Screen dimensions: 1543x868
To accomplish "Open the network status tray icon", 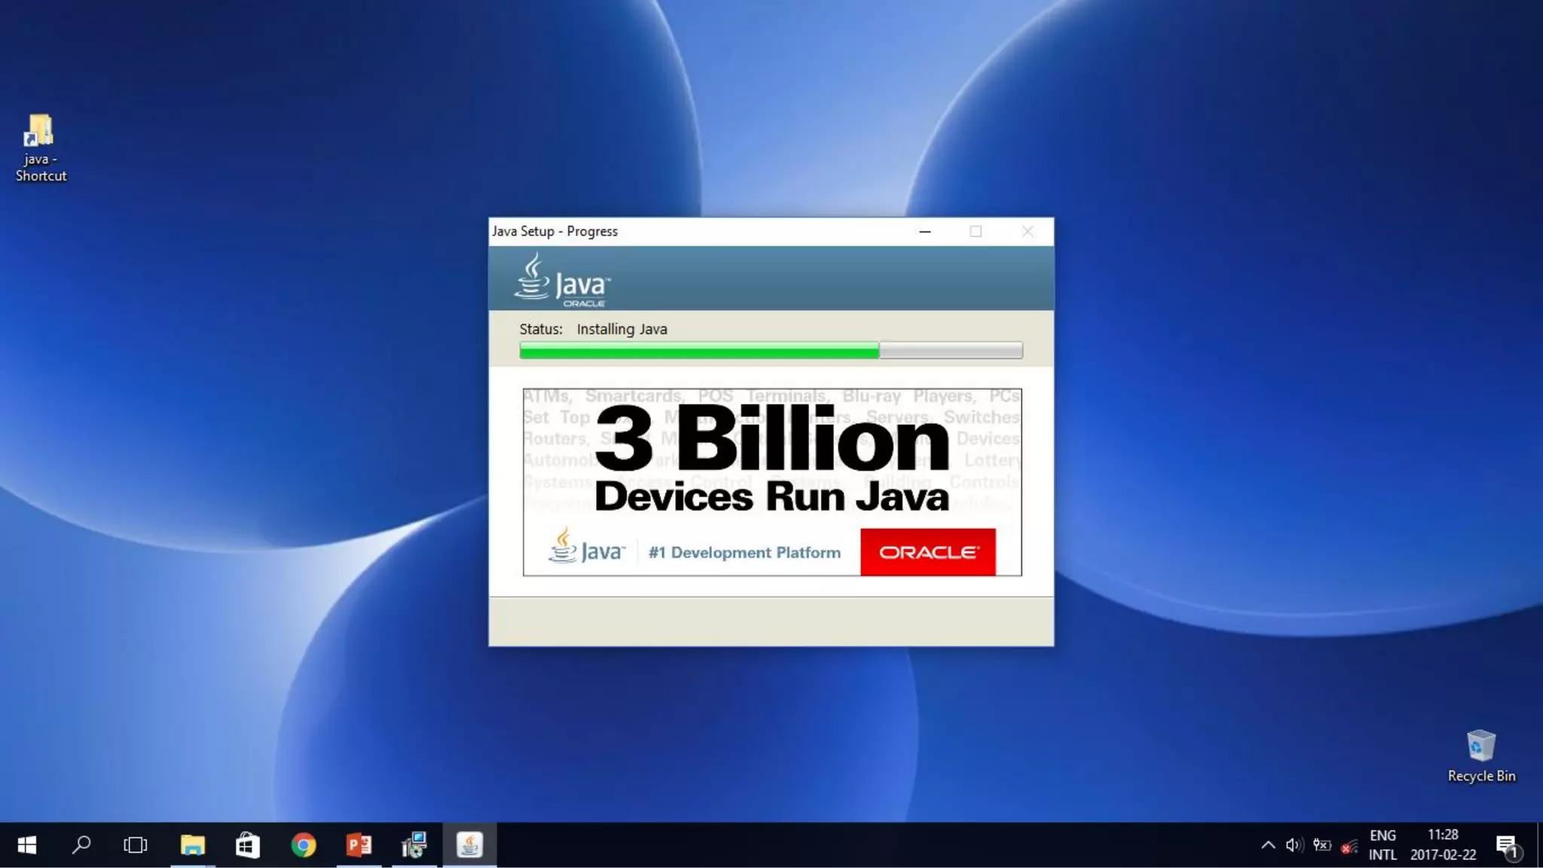I will (1349, 847).
